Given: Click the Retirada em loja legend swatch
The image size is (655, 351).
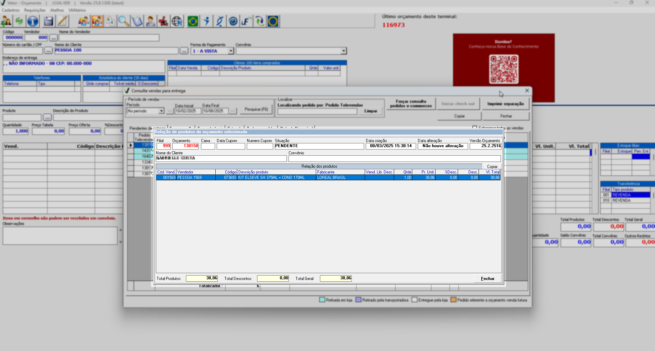Looking at the screenshot, I should pyautogui.click(x=322, y=300).
